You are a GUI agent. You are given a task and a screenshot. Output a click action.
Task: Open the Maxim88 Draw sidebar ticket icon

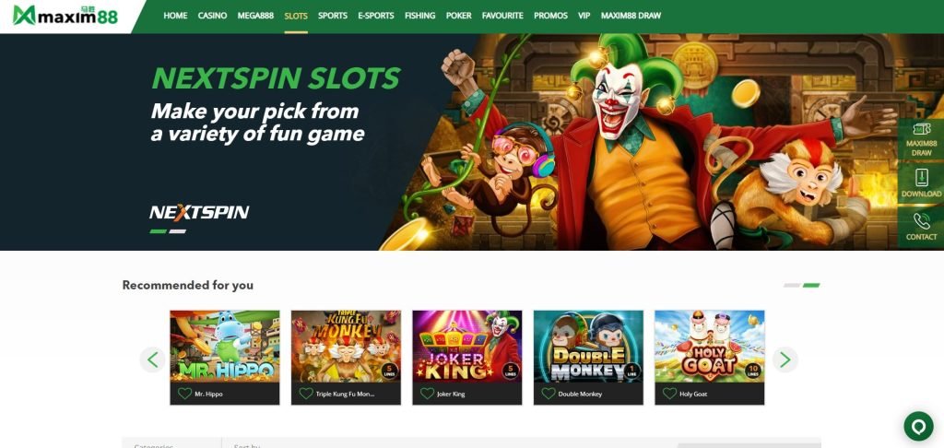click(x=921, y=129)
